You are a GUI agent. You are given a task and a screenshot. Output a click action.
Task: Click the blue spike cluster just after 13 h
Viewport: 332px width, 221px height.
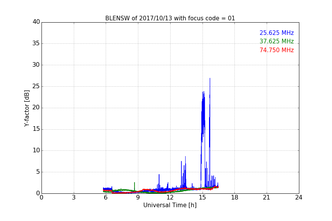coord(184,172)
